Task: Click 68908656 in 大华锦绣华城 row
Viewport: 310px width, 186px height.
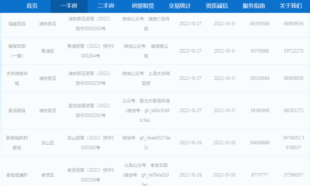Action: (294, 78)
